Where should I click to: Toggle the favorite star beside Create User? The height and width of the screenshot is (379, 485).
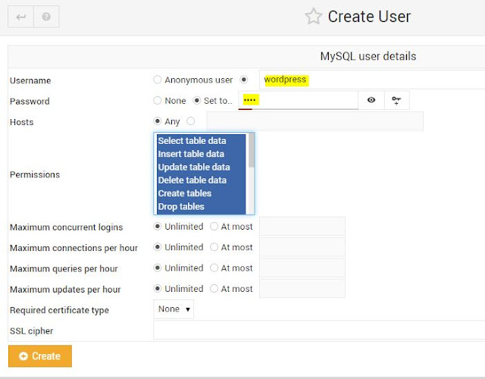click(313, 17)
